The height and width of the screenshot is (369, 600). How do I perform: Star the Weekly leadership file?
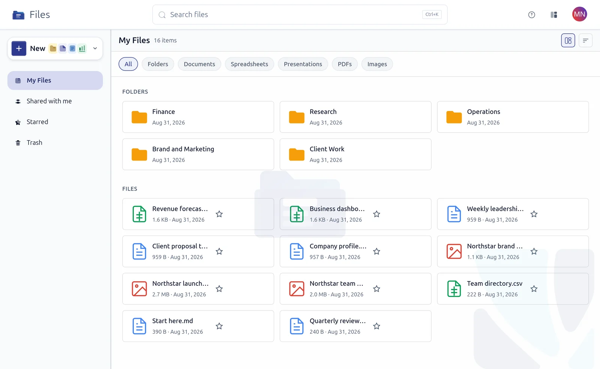coord(534,214)
